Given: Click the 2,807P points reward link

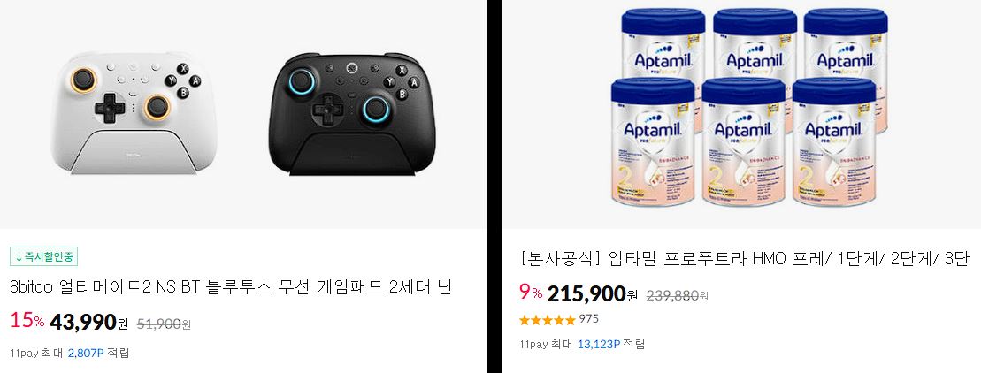Looking at the screenshot, I should pos(85,353).
